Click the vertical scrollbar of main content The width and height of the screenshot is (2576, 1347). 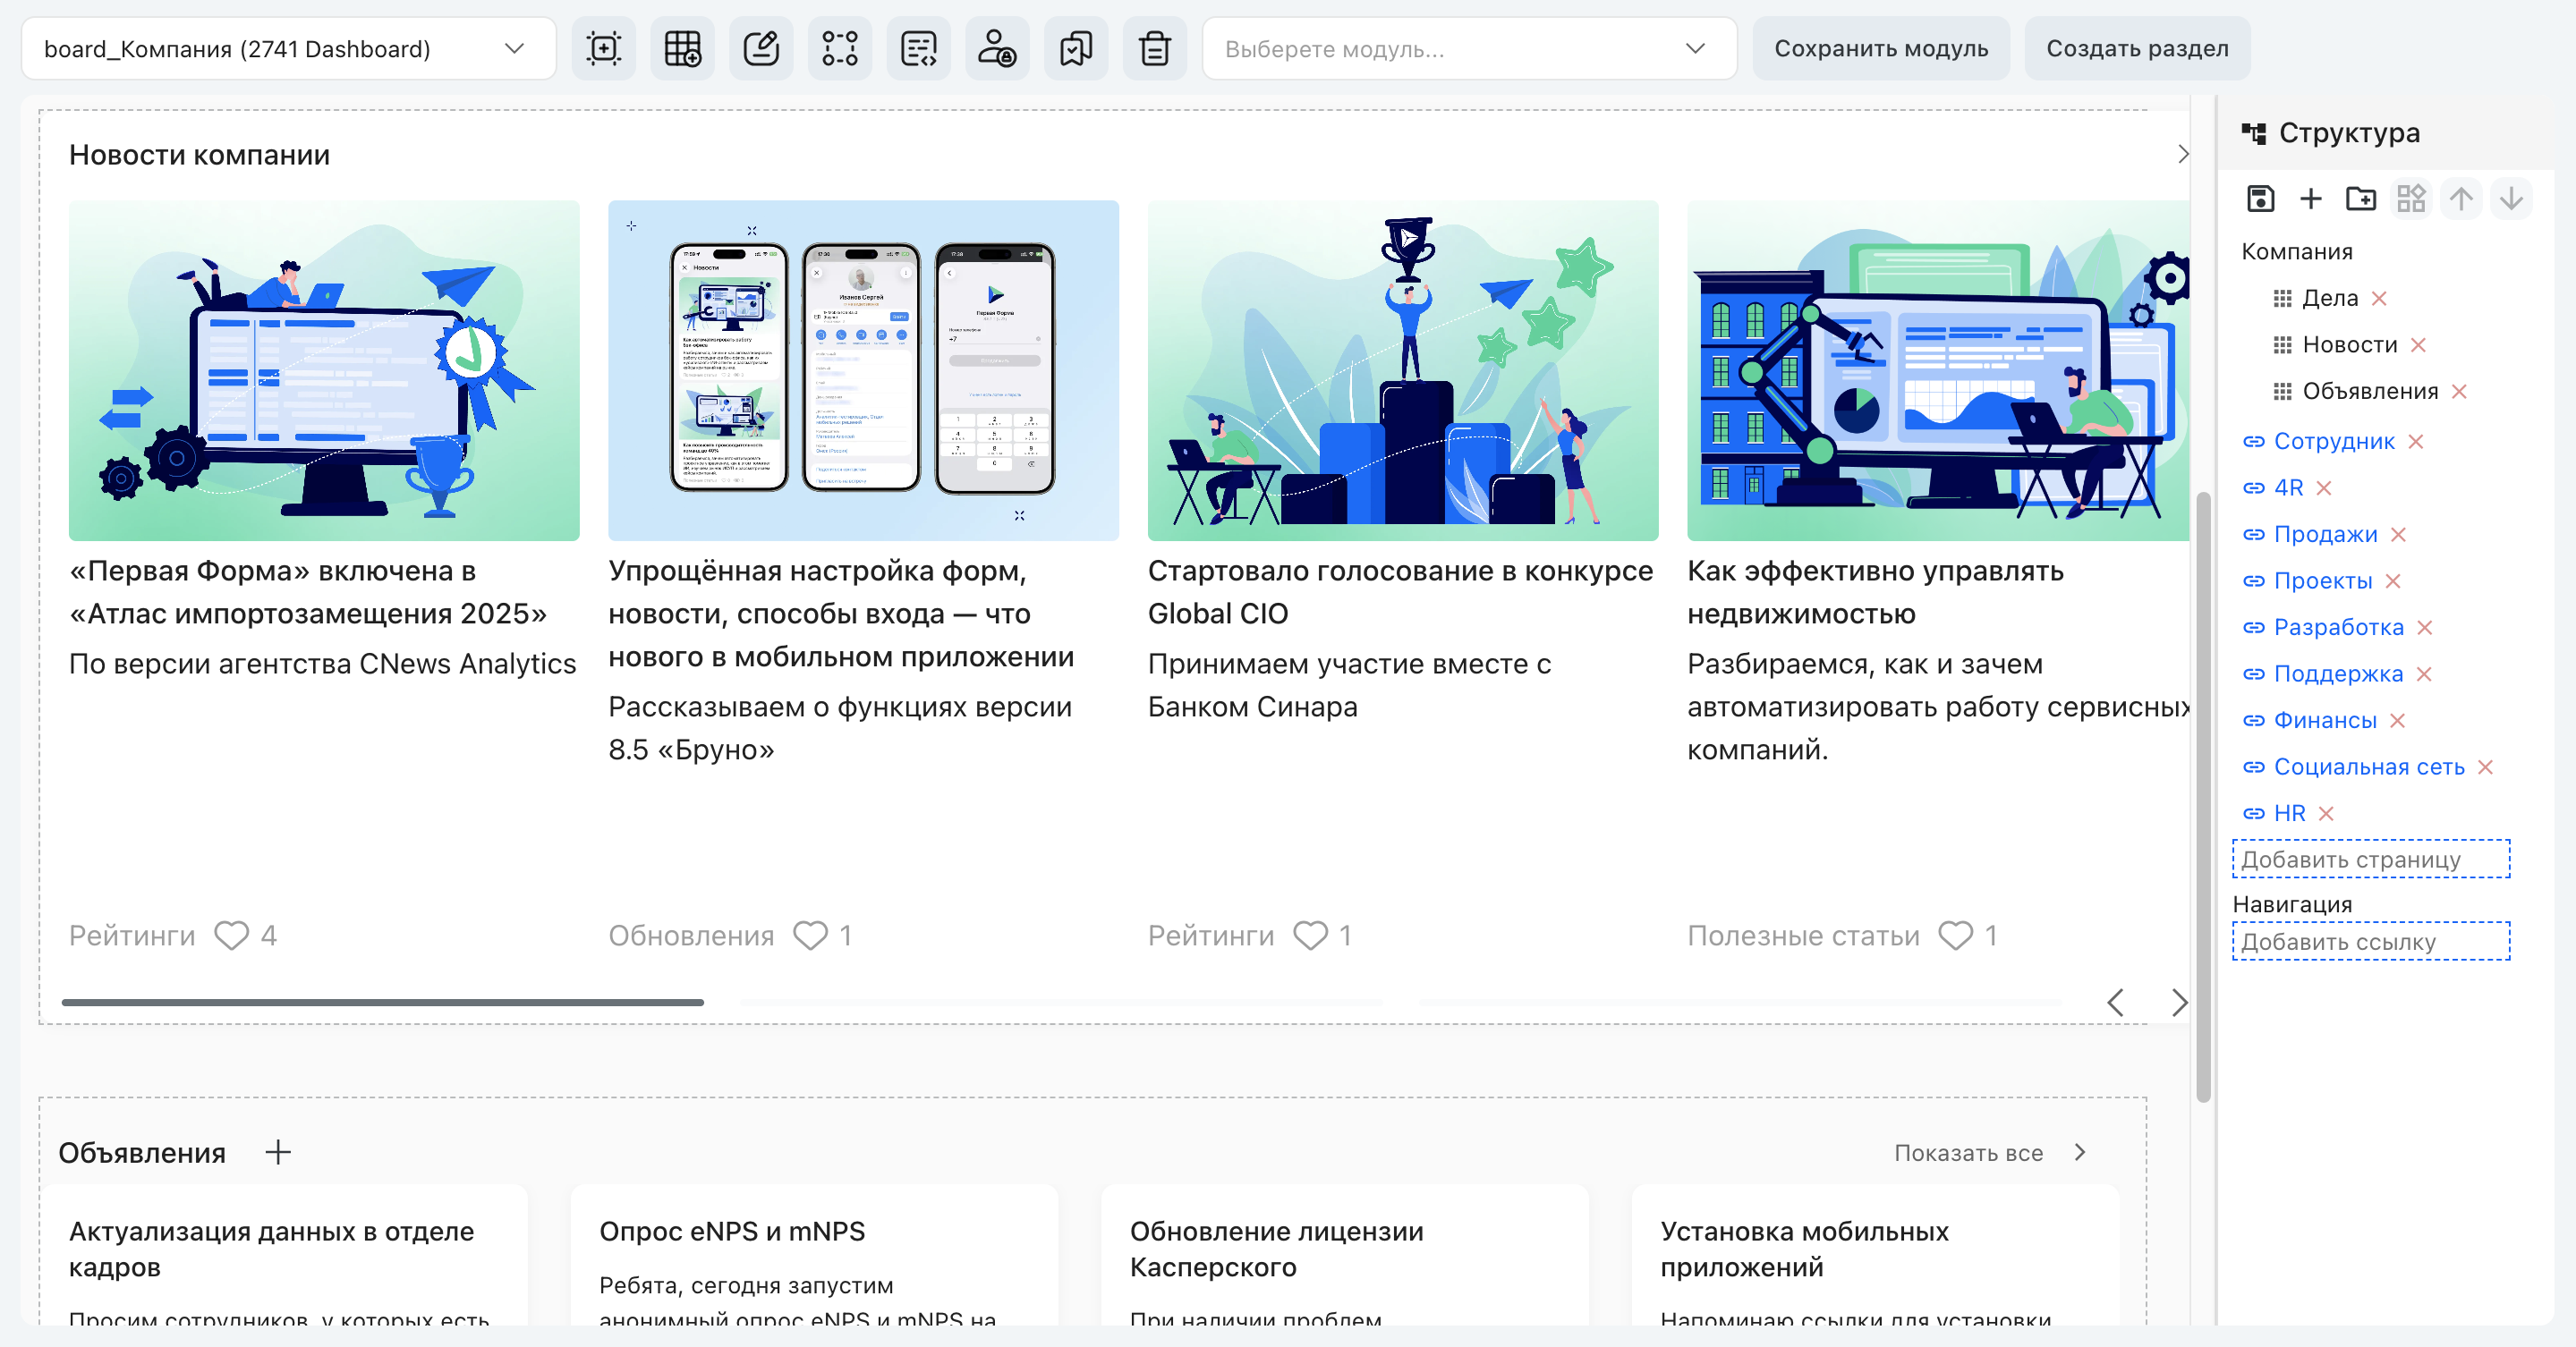pos(2203,796)
